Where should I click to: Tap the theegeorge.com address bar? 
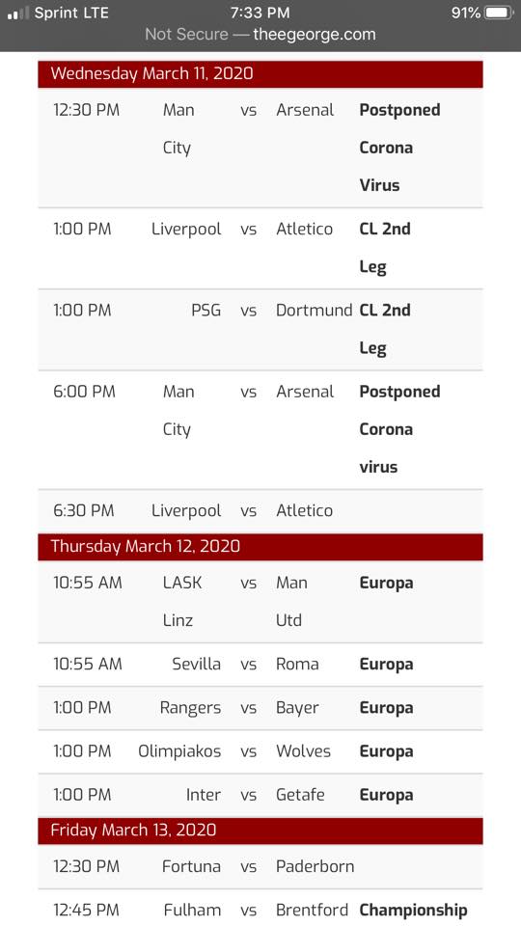[x=260, y=35]
